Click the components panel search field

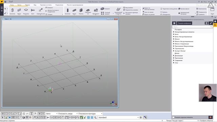pyautogui.click(x=192, y=26)
